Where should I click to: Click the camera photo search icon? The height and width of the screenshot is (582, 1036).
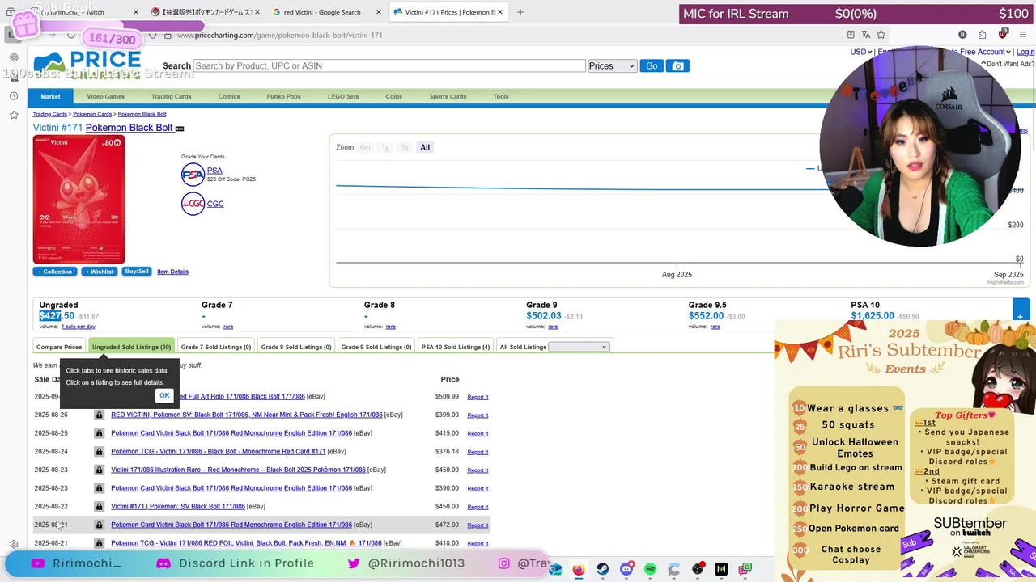click(678, 65)
